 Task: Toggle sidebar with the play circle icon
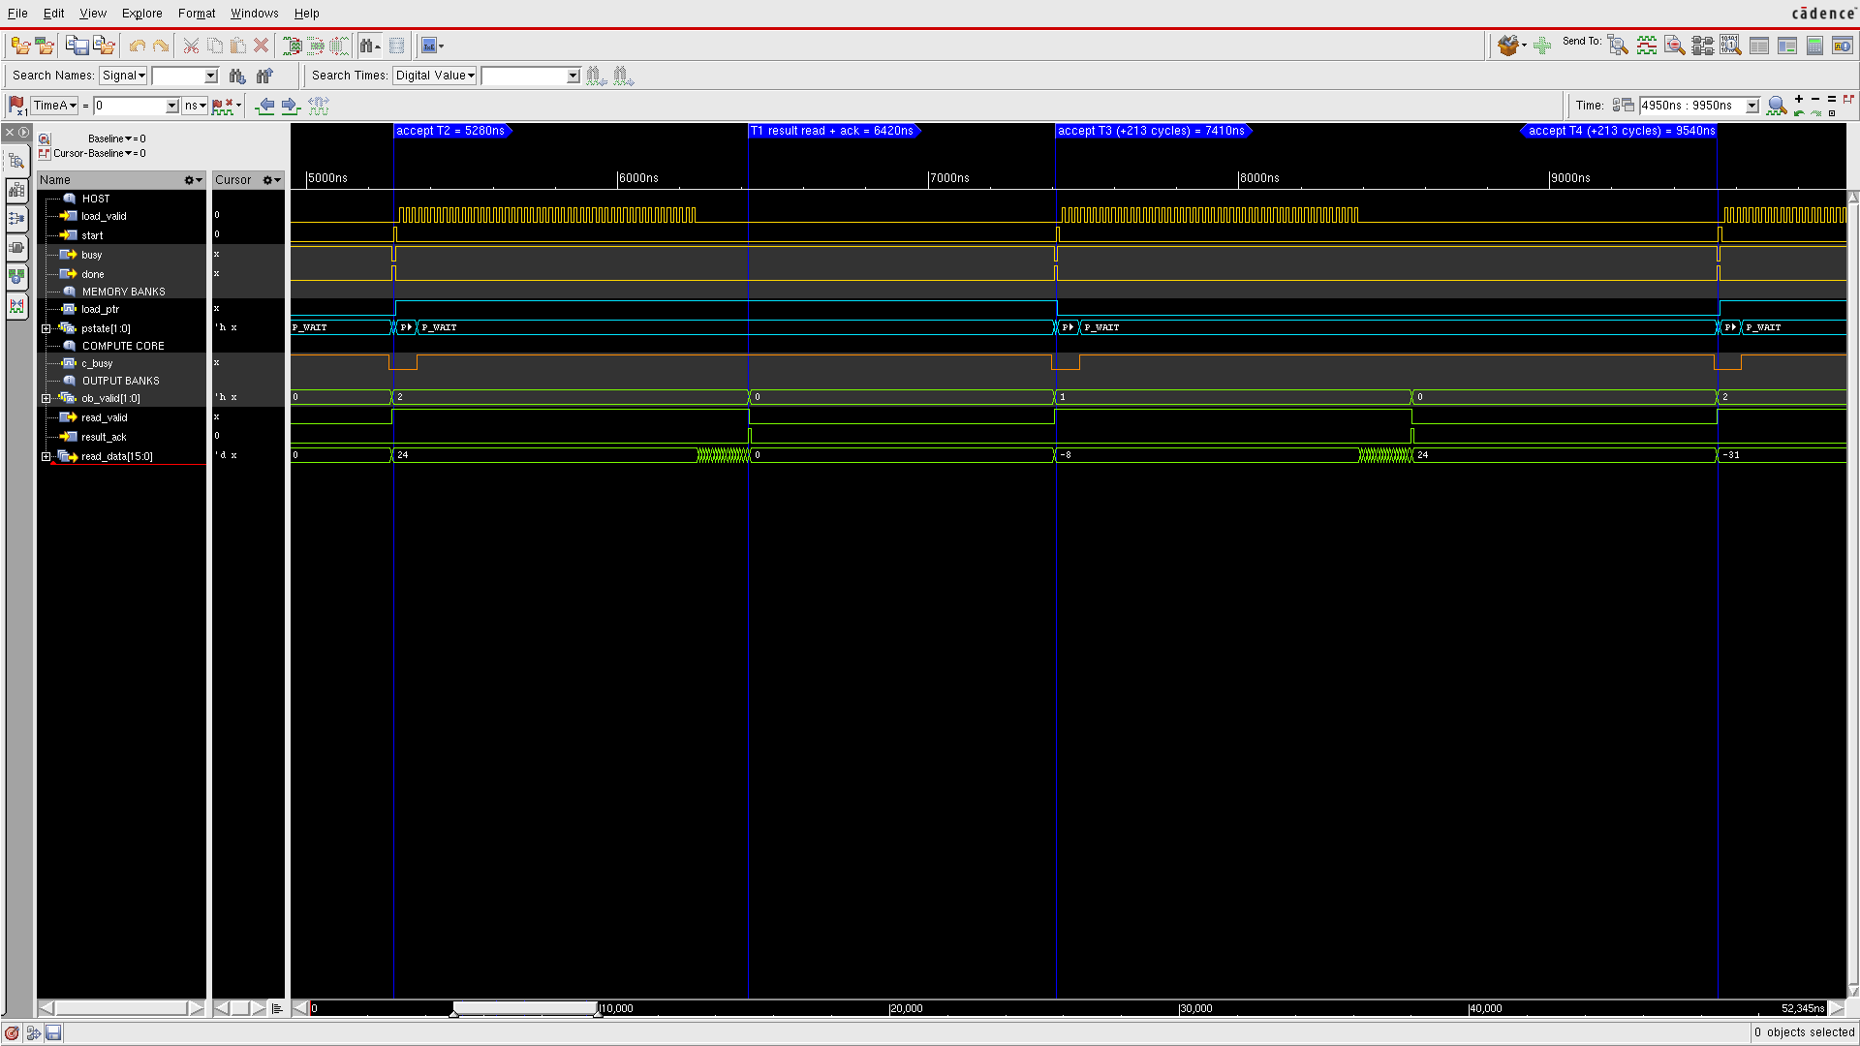tap(24, 132)
